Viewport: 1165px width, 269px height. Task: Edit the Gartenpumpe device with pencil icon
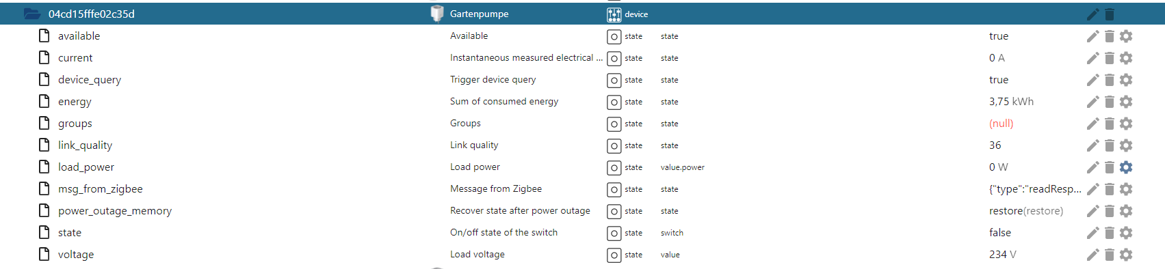pyautogui.click(x=1093, y=14)
